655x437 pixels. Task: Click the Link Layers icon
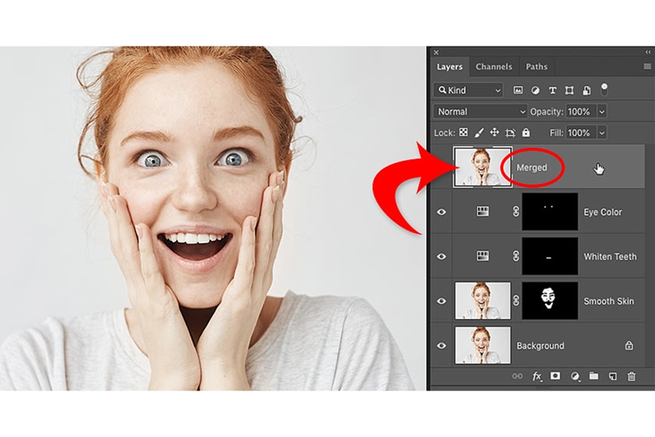pyautogui.click(x=516, y=376)
